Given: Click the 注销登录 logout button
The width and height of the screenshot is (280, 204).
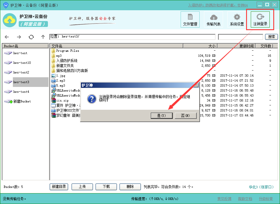Looking at the screenshot, I should coord(260,20).
